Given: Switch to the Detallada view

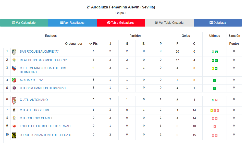Looking at the screenshot, I should 218,23.
